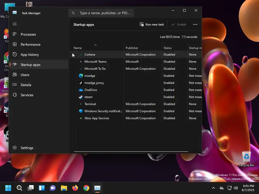Open App history via its clock icon
The image size is (259, 194).
click(15, 55)
